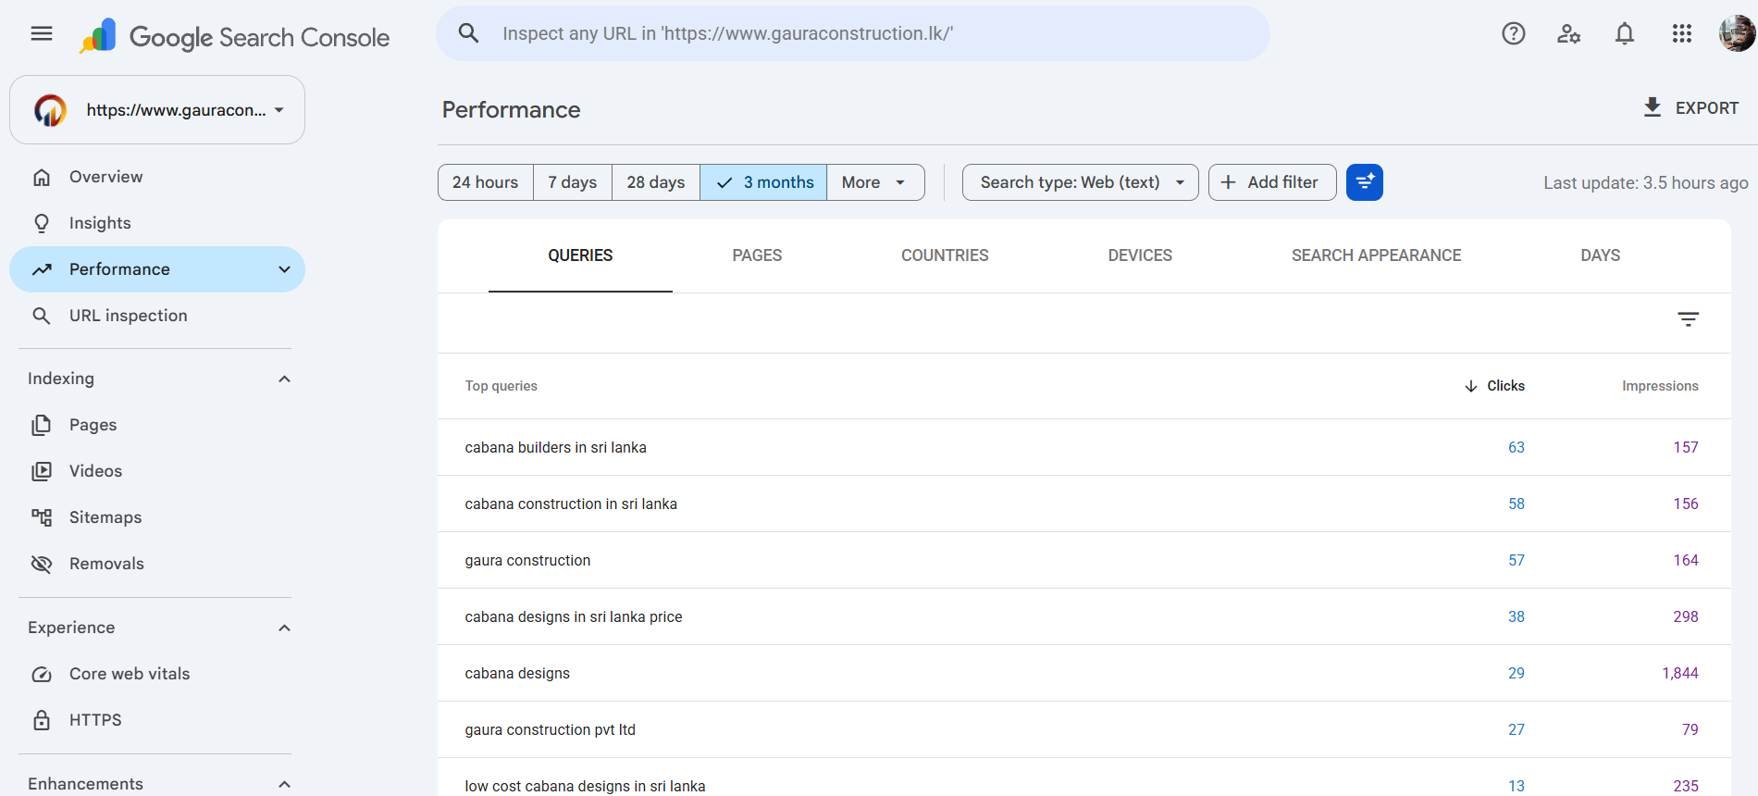1758x796 pixels.
Task: Open the property selector dropdown
Action: click(157, 110)
